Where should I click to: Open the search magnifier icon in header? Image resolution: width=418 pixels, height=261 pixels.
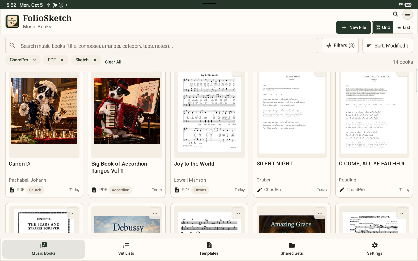point(396,14)
